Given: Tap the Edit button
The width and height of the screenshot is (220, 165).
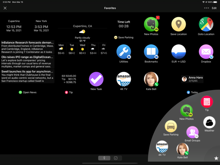Looking at the screenshot, I should point(214,8).
